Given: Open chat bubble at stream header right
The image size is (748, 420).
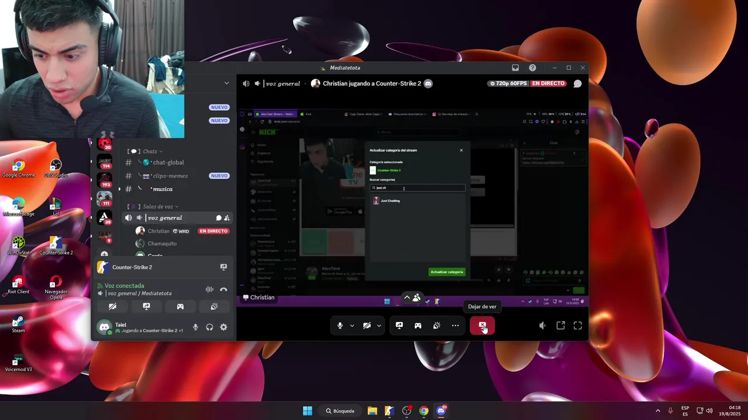Looking at the screenshot, I should pyautogui.click(x=577, y=83).
